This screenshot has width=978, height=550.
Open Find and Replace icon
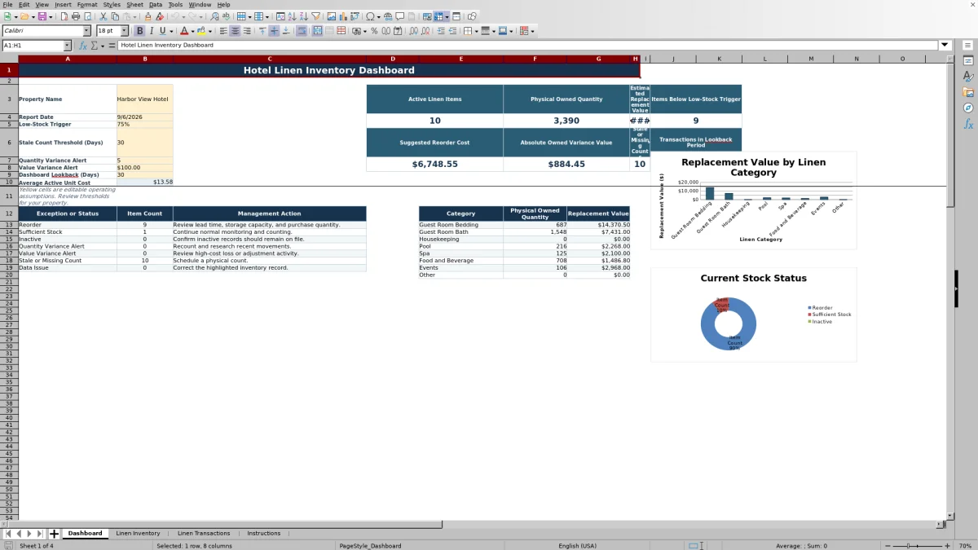click(x=214, y=16)
